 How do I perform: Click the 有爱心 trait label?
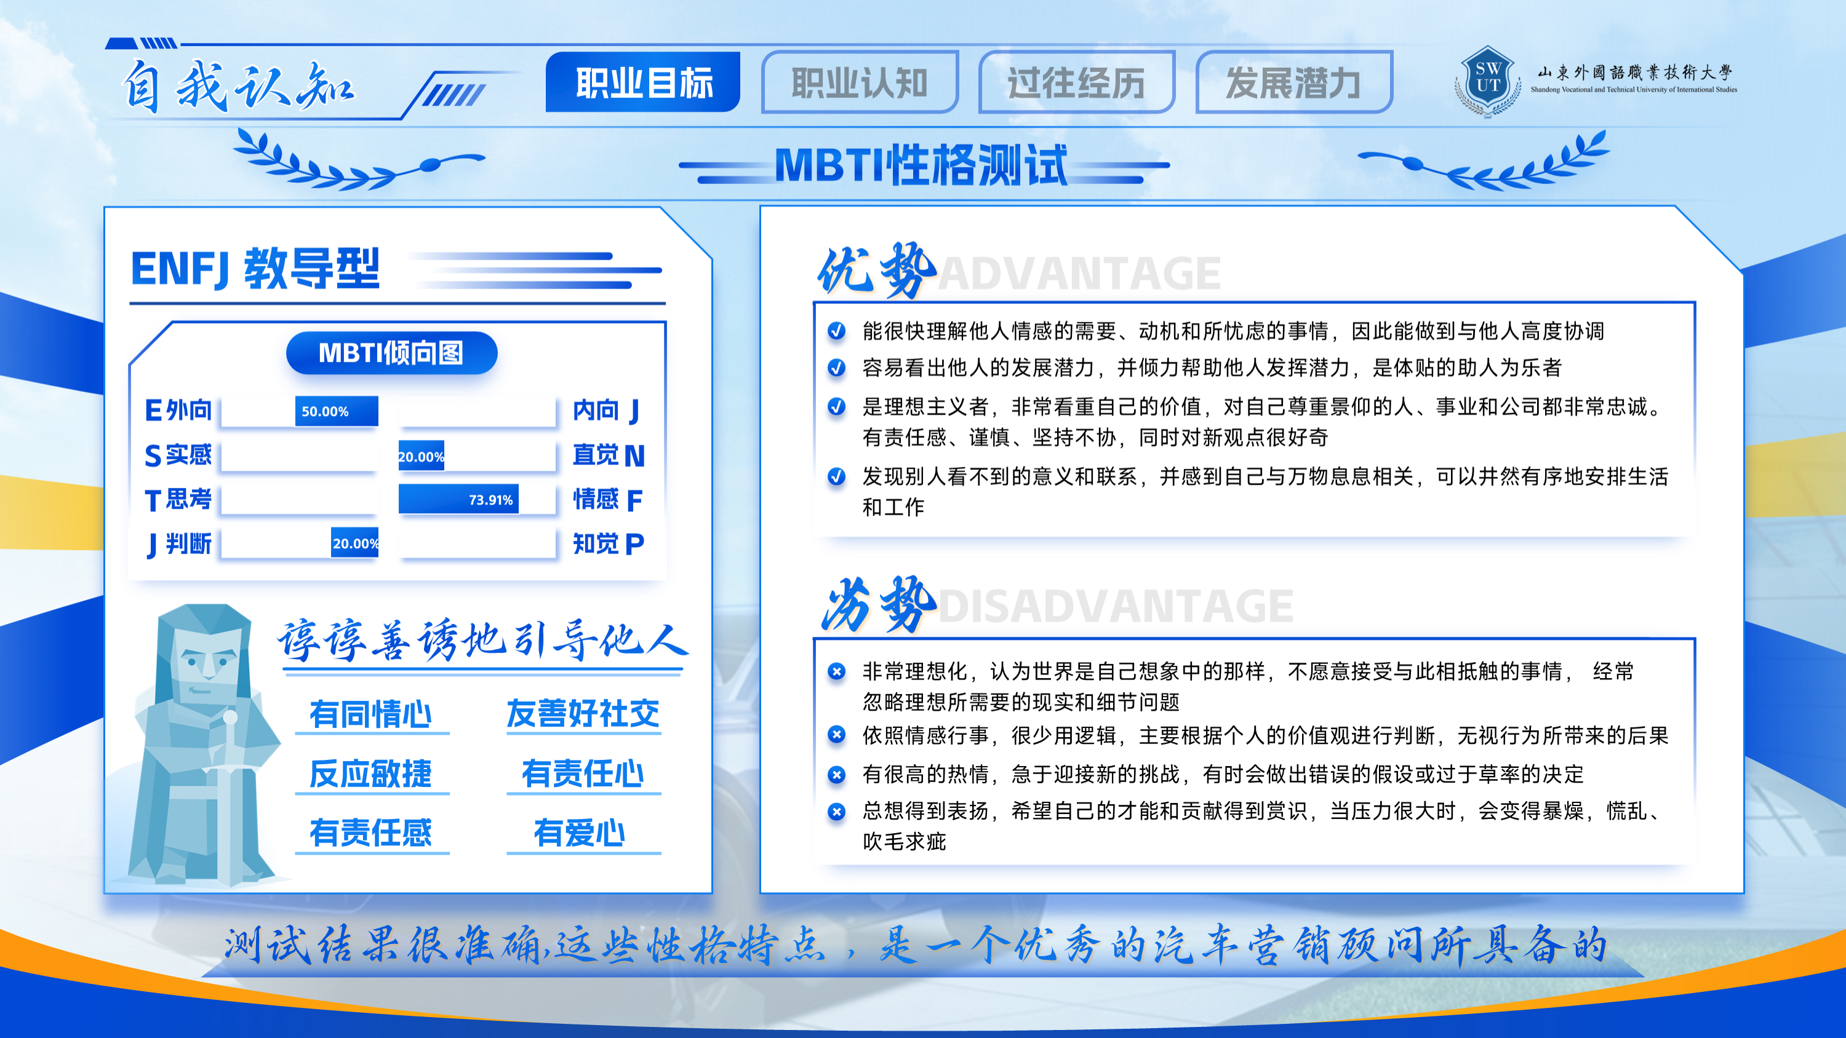pos(580,833)
